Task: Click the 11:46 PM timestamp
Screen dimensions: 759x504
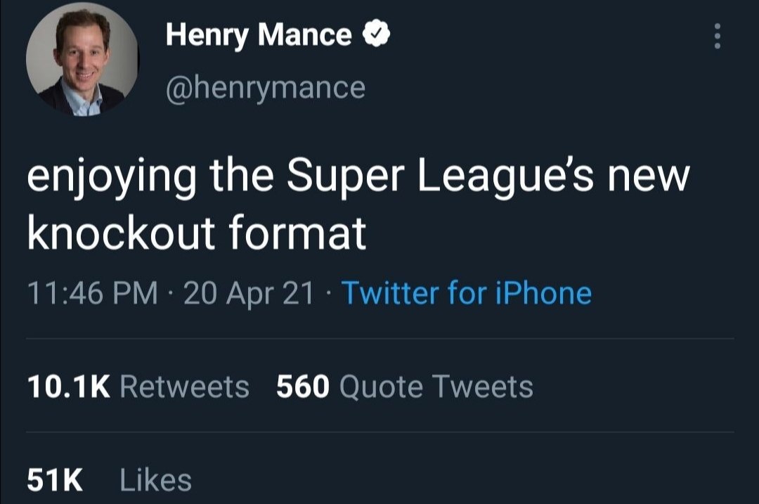Action: 91,293
